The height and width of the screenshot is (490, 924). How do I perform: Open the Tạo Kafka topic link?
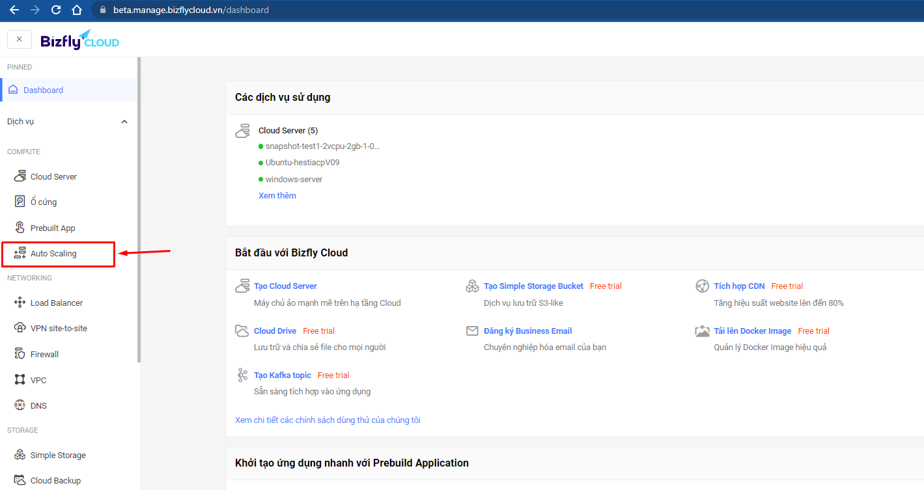tap(283, 375)
